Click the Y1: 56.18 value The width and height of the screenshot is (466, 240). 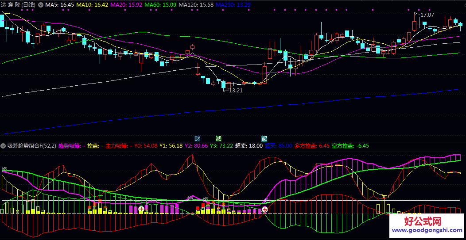171,146
